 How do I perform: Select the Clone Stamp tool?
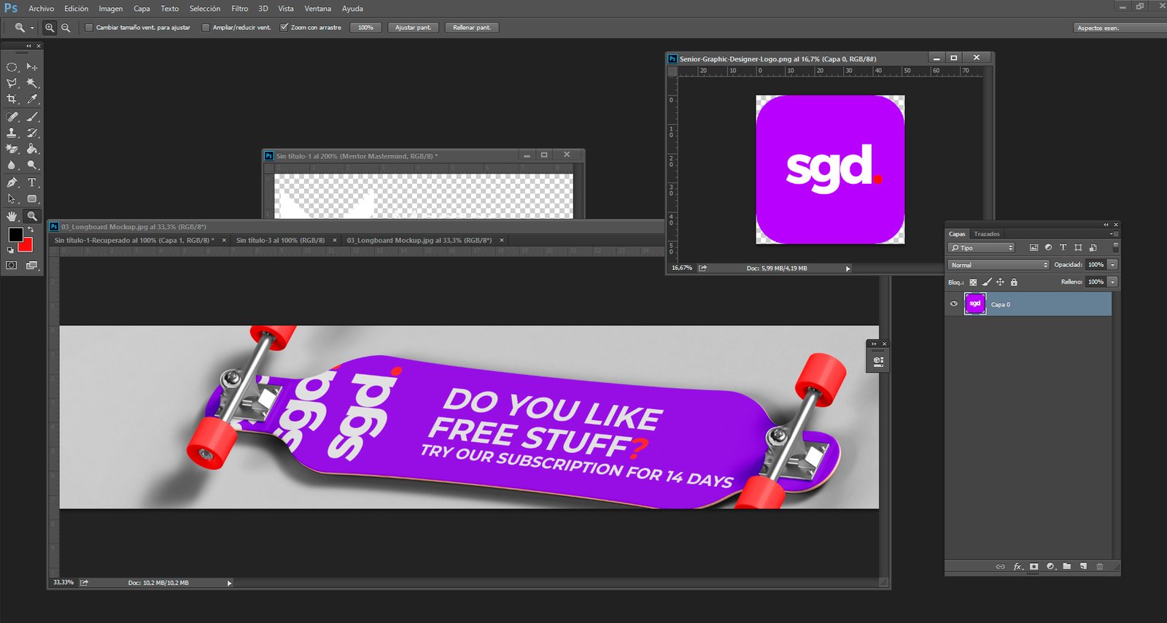[x=12, y=133]
